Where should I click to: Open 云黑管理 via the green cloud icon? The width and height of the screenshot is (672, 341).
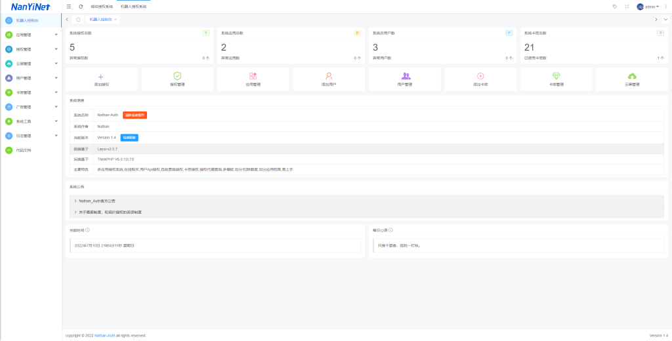tap(632, 76)
